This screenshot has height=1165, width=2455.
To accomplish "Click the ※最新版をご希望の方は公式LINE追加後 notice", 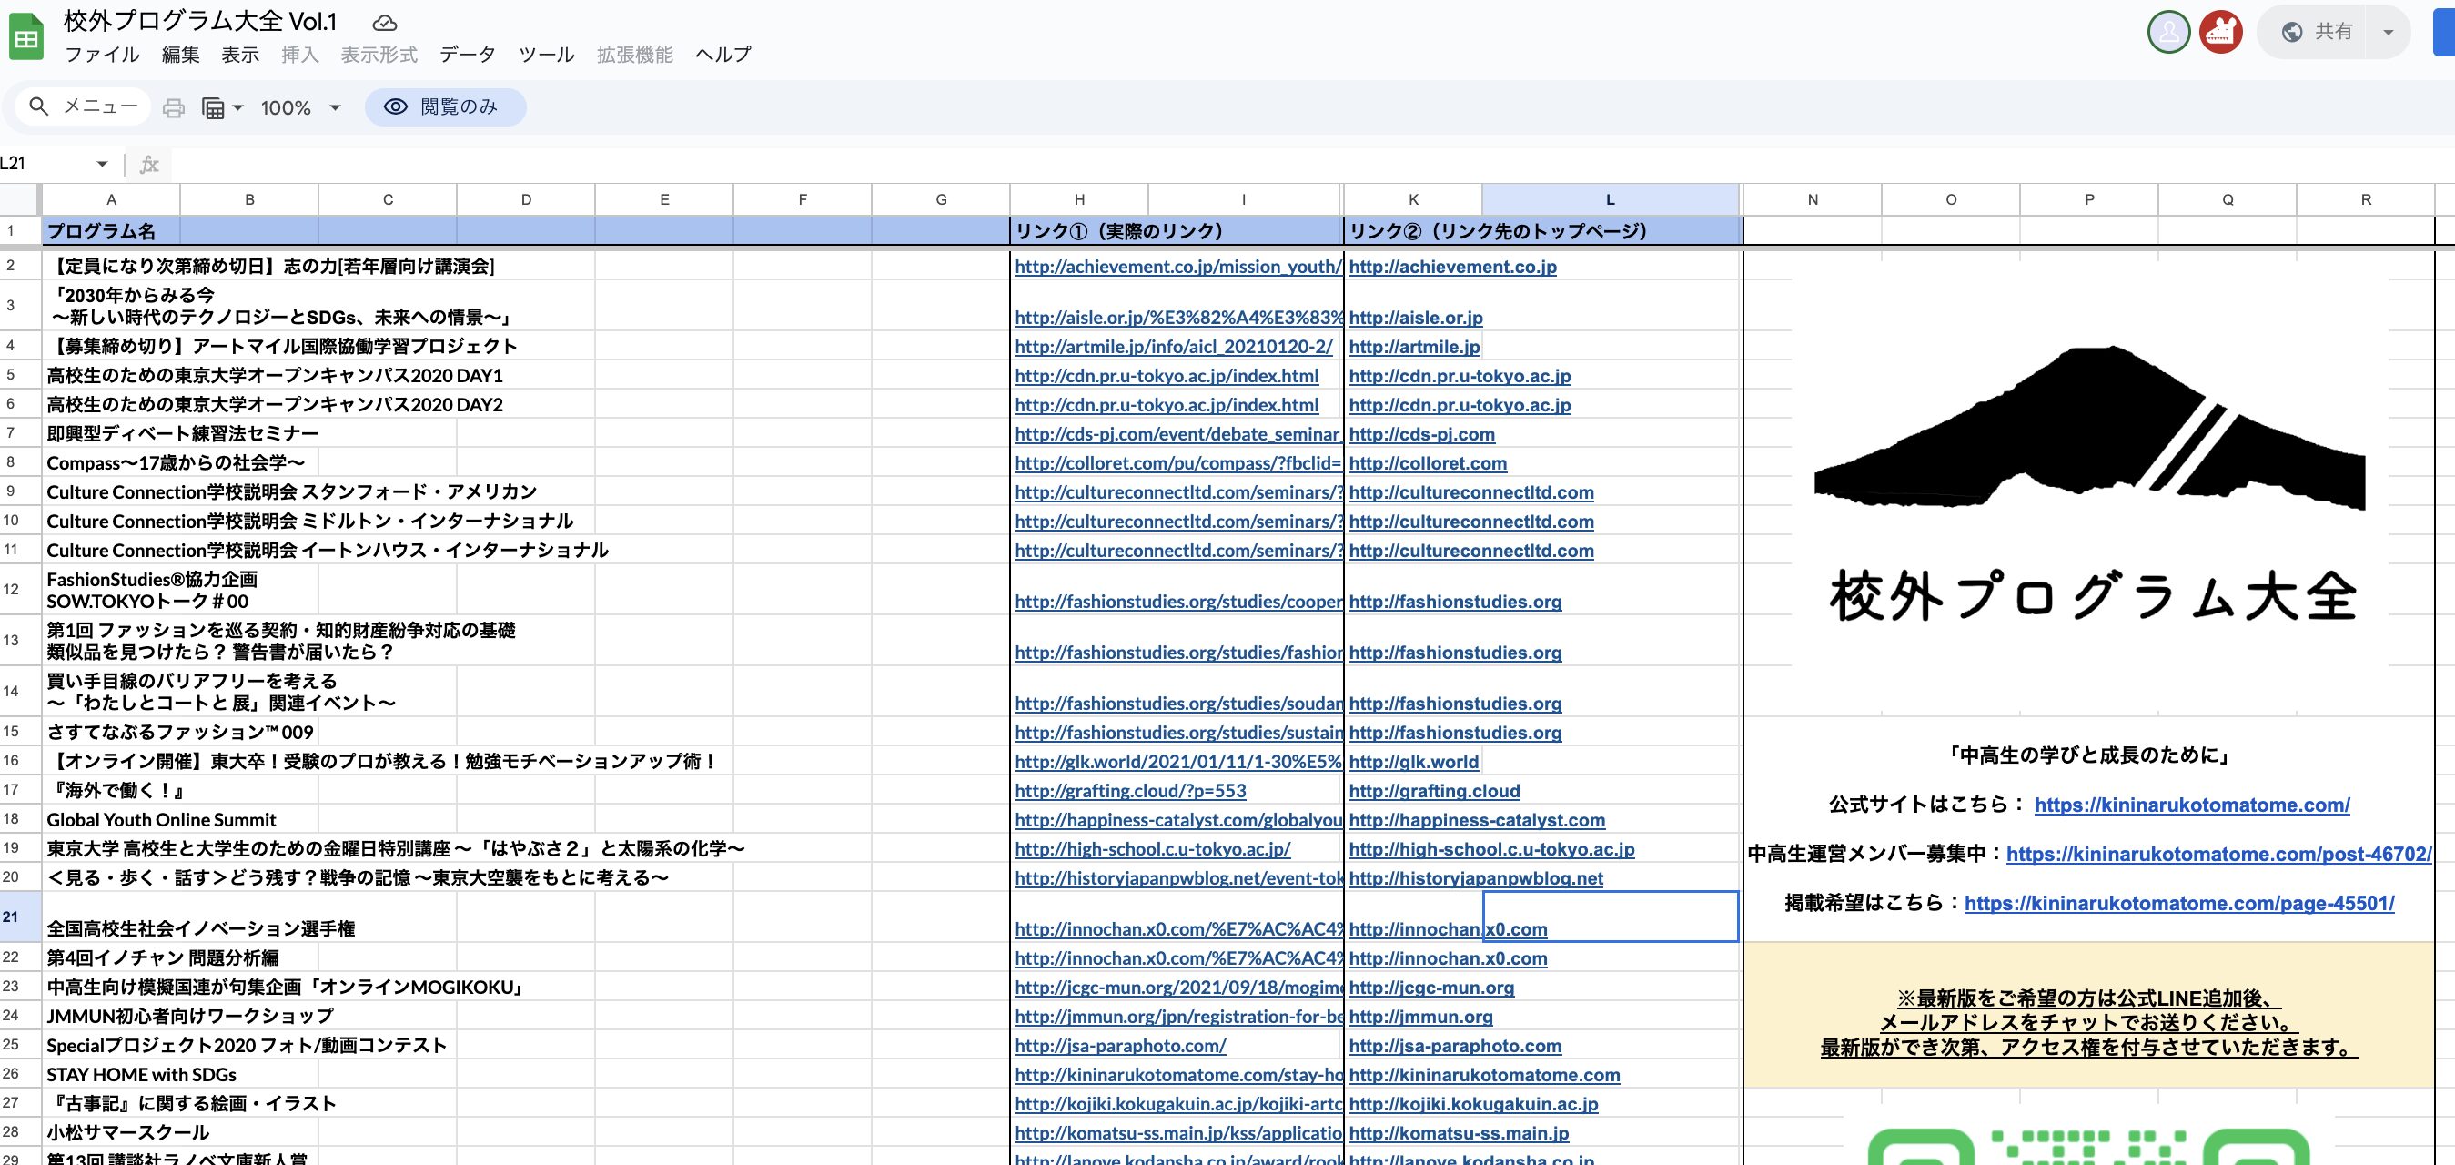I will 2089,1023.
